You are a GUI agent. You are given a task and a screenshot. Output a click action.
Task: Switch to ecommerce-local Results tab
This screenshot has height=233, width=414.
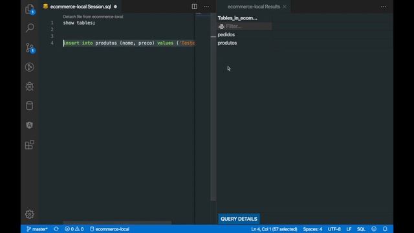click(254, 6)
